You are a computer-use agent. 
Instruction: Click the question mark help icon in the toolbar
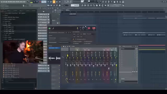click(111, 2)
